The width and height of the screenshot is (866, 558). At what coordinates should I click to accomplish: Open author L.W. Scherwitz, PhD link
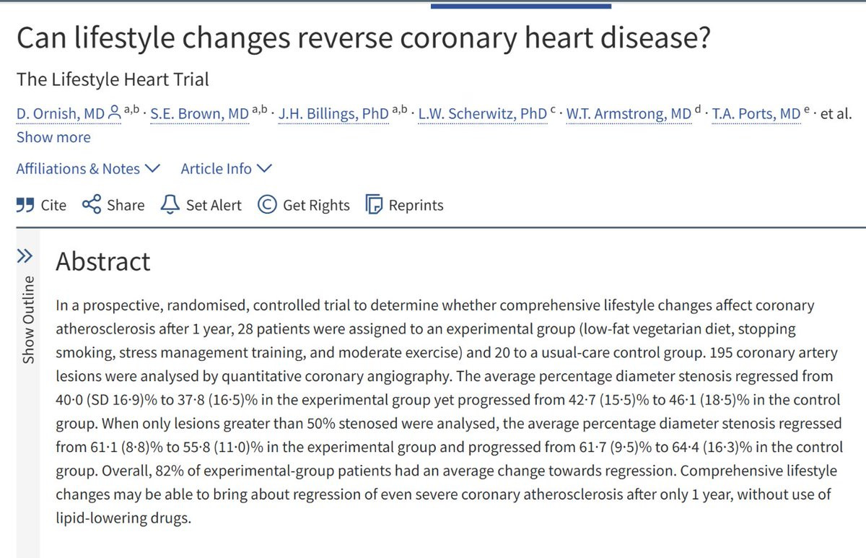pyautogui.click(x=482, y=113)
